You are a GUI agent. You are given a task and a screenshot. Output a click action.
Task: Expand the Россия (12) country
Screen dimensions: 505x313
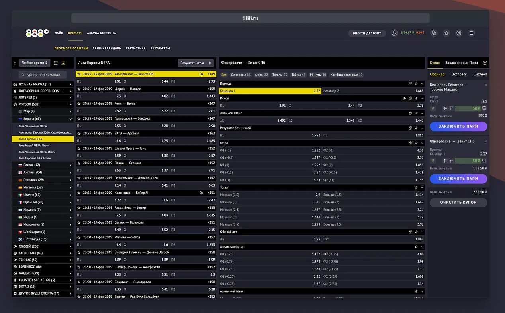pos(43,165)
